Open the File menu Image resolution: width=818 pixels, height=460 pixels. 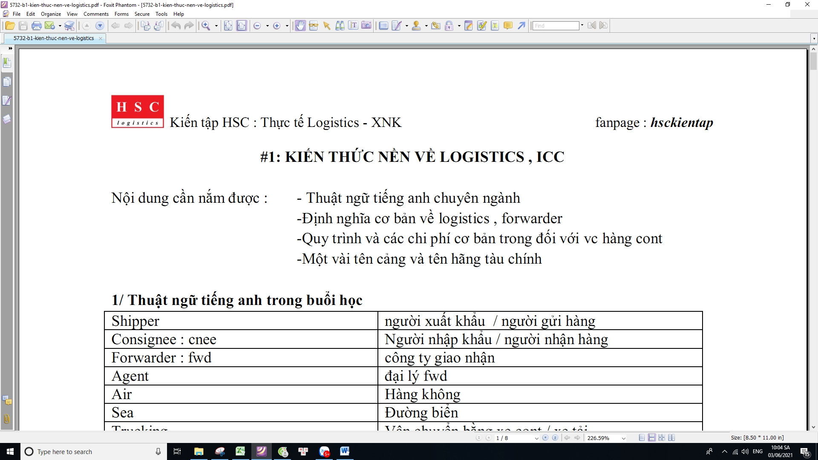(x=17, y=14)
